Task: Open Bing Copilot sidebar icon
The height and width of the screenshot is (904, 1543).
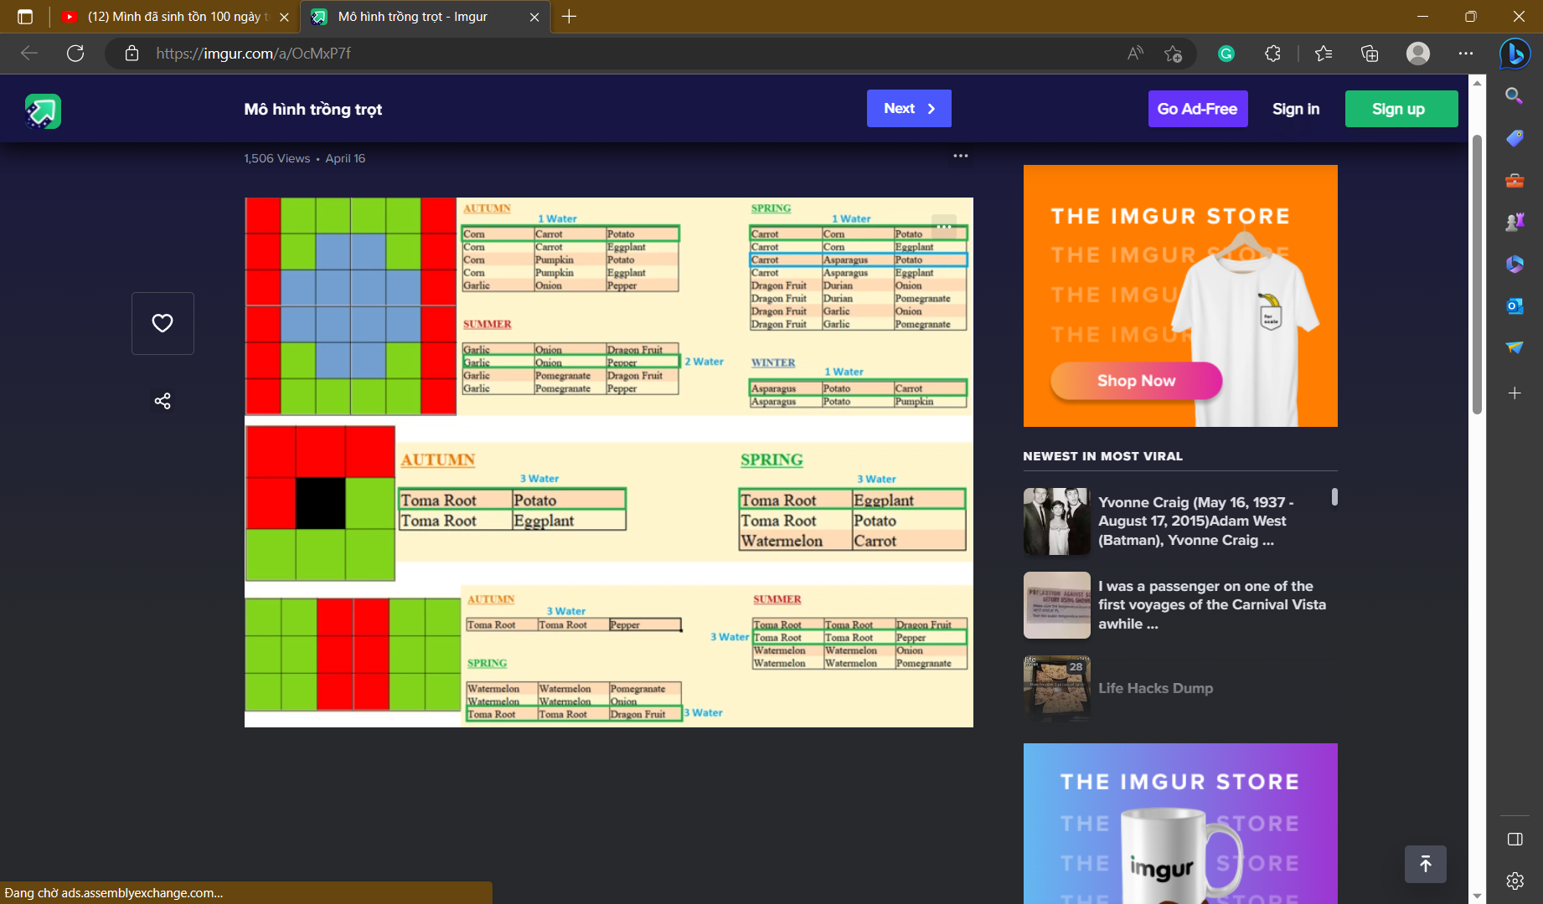Action: tap(1515, 54)
